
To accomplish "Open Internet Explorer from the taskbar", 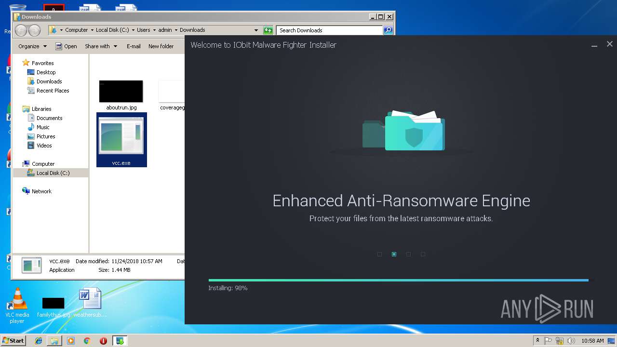I will (x=39, y=341).
